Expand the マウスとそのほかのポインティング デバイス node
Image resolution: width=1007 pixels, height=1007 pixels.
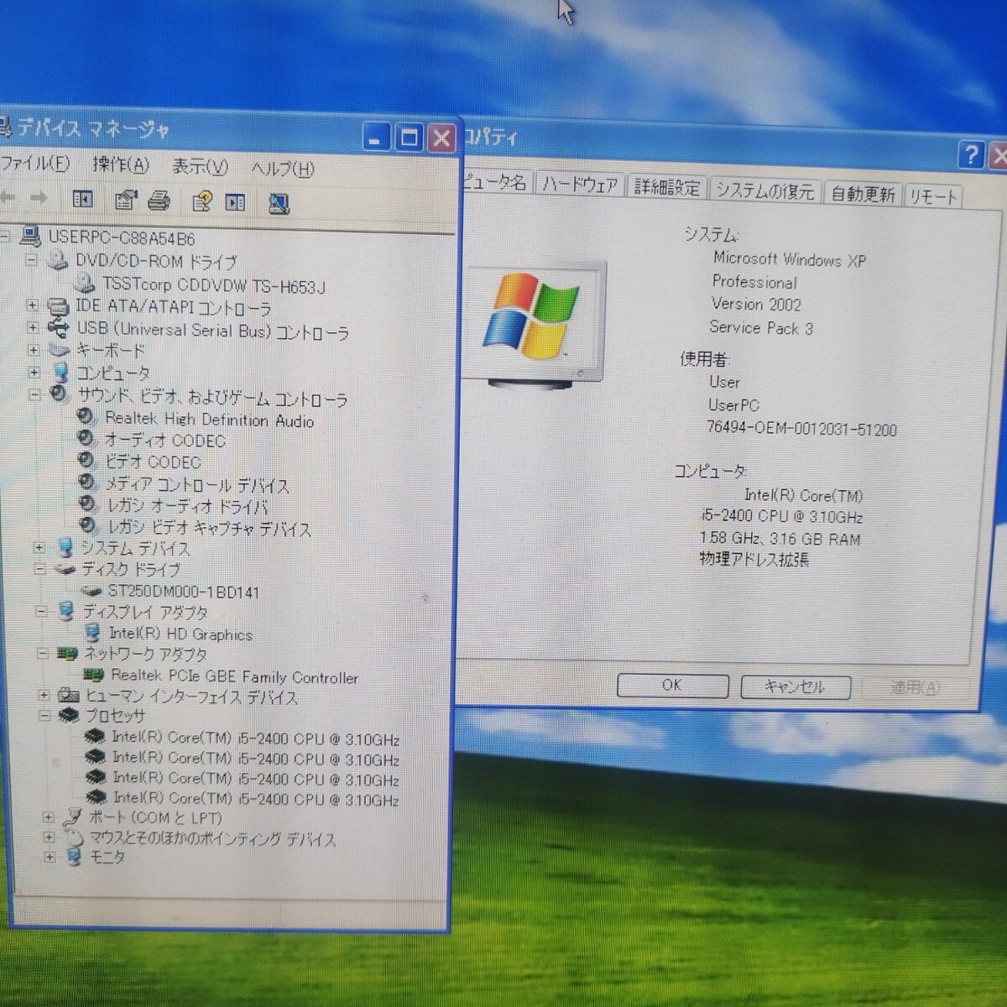click(x=49, y=837)
